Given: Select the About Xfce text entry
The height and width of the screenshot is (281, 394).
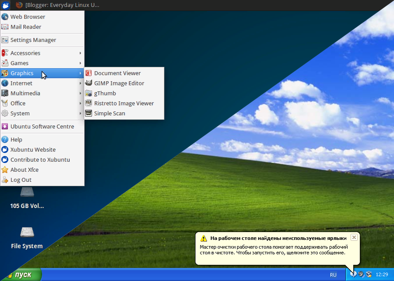Looking at the screenshot, I should [x=25, y=170].
